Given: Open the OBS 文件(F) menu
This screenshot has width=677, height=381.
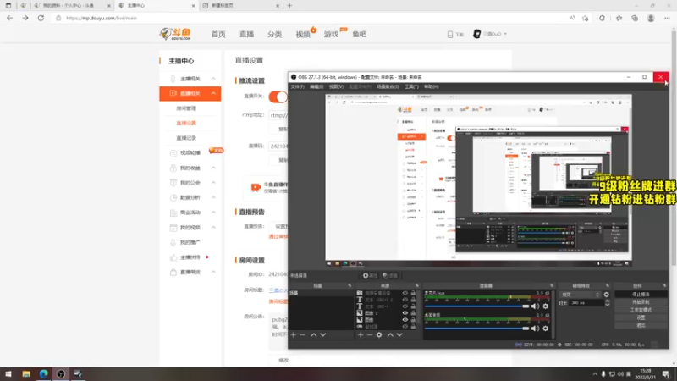Looking at the screenshot, I should (298, 87).
